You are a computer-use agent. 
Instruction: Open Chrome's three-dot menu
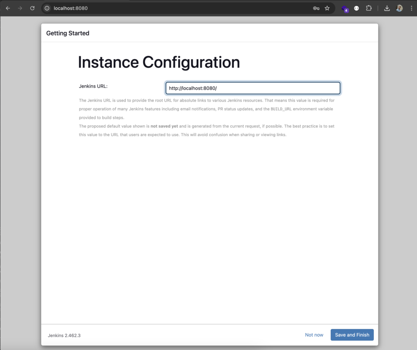[411, 8]
